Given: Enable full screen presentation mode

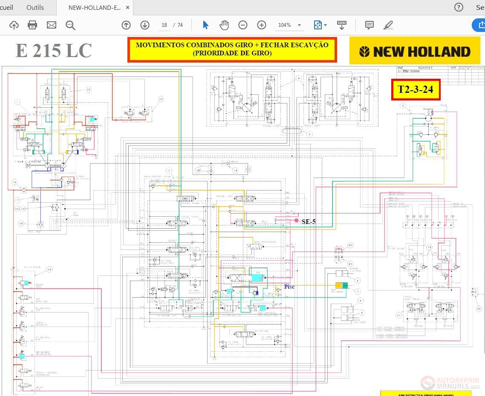Looking at the screenshot, I should (x=342, y=25).
